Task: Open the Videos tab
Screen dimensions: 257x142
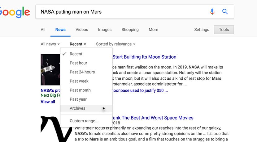Action: click(x=82, y=30)
